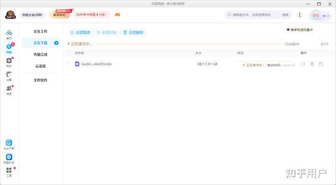The height and width of the screenshot is (185, 336).
Task: Click the round icon after remaining time
Action: [x=294, y=65]
